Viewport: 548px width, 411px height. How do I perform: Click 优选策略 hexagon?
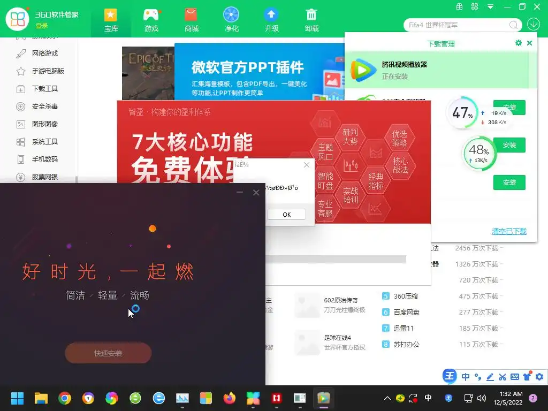pos(399,138)
